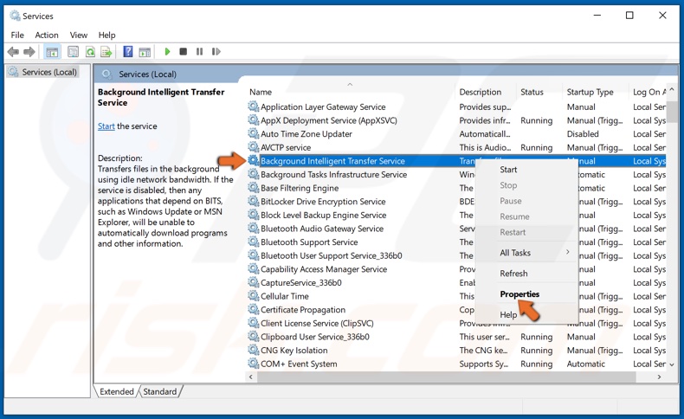
Task: Click the Start the service link
Action: click(106, 126)
